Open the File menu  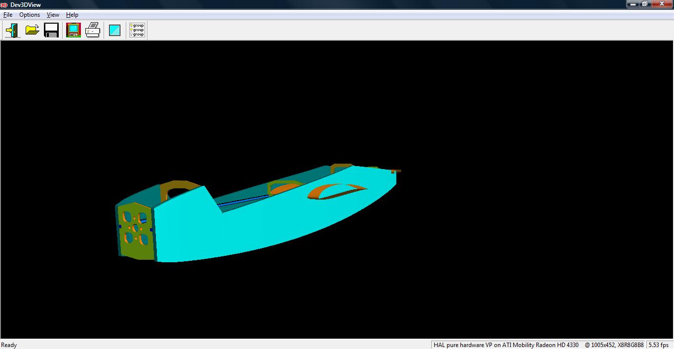pyautogui.click(x=8, y=15)
